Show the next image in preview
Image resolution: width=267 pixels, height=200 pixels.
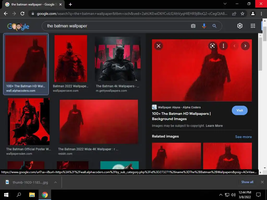[x=245, y=46]
